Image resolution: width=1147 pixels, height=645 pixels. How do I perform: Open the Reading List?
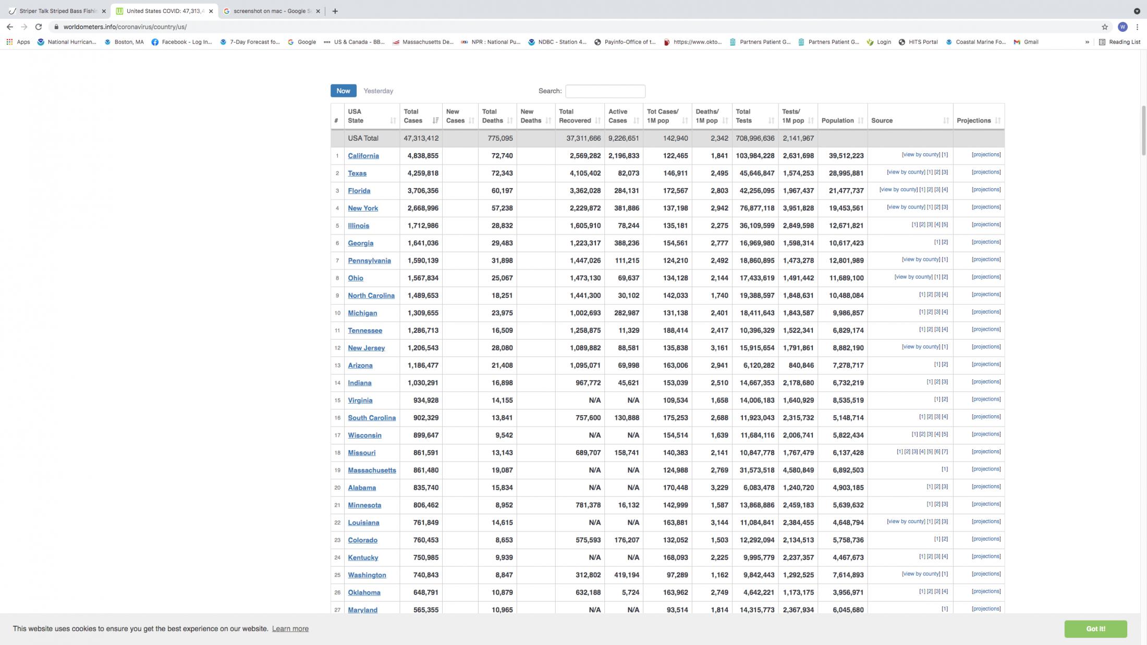pos(1119,42)
